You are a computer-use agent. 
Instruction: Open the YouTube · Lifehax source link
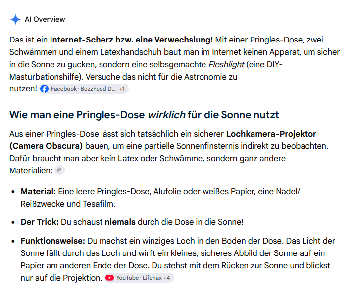click(x=139, y=278)
